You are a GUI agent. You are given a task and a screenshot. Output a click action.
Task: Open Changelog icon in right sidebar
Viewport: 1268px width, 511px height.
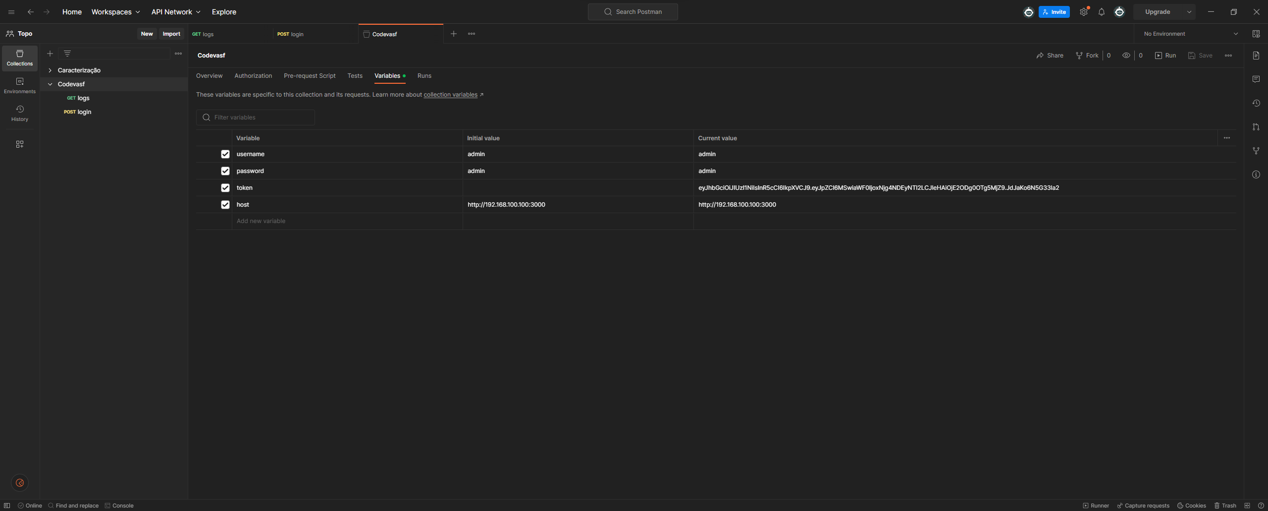[x=1256, y=103]
